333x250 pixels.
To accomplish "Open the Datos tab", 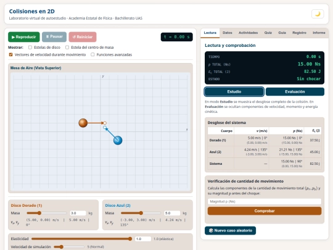I will (x=227, y=33).
